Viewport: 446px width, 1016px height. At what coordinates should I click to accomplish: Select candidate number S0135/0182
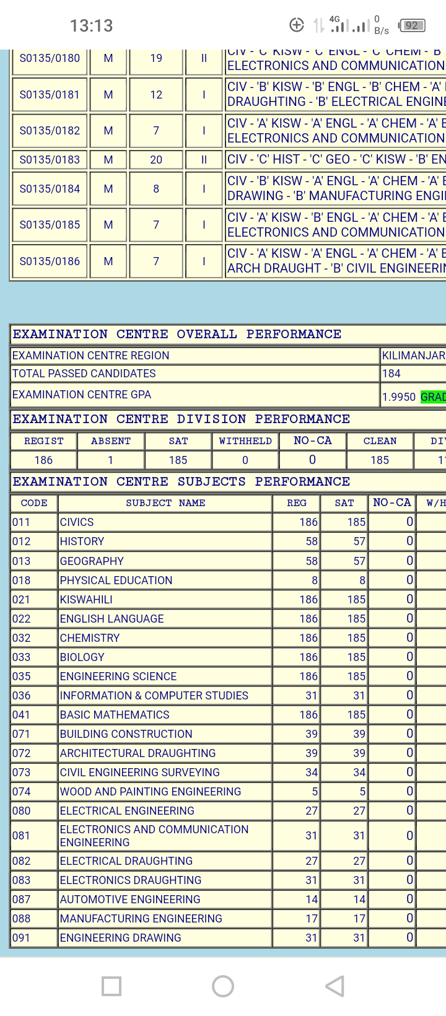click(x=50, y=131)
